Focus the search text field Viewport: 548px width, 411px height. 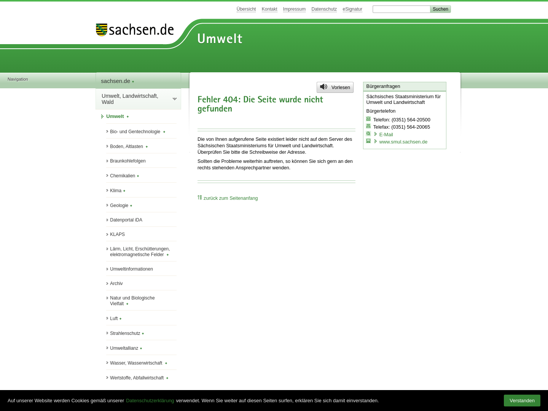(401, 9)
